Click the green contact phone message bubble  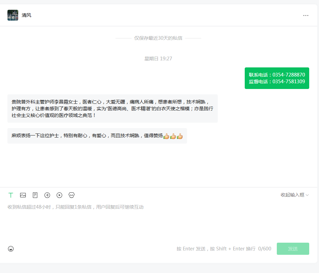pyautogui.click(x=277, y=78)
